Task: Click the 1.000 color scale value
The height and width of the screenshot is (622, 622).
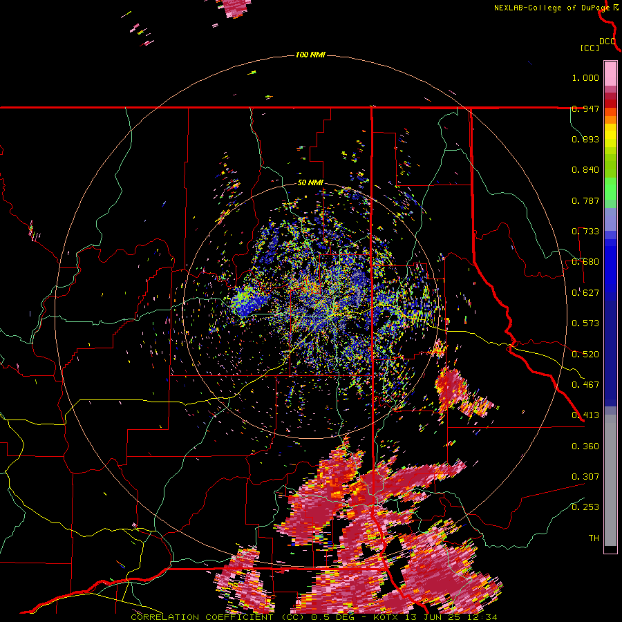Action: pyautogui.click(x=585, y=77)
